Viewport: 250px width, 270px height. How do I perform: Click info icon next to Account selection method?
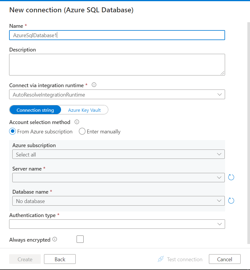click(77, 122)
